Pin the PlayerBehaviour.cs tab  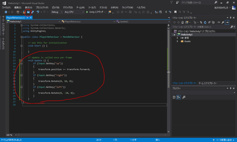27,18
